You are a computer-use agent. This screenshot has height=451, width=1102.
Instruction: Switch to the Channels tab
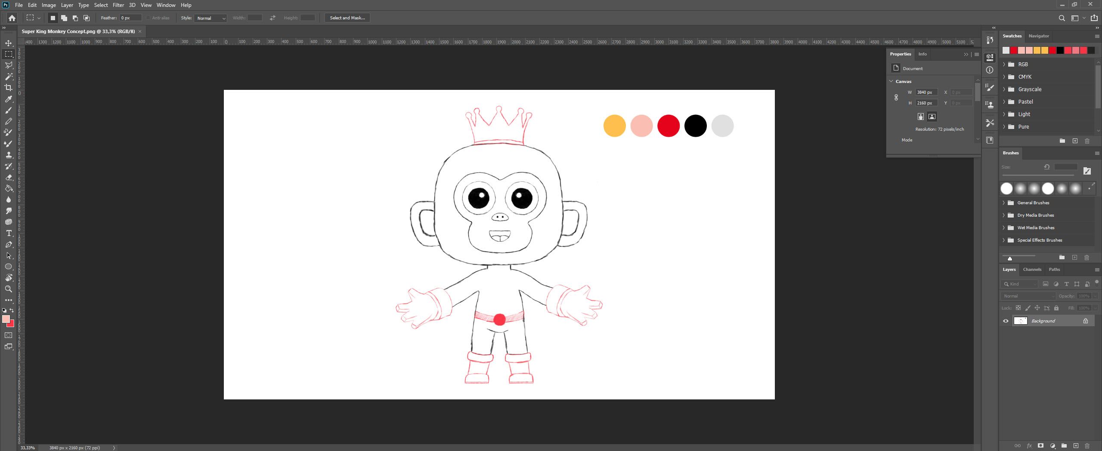1032,270
